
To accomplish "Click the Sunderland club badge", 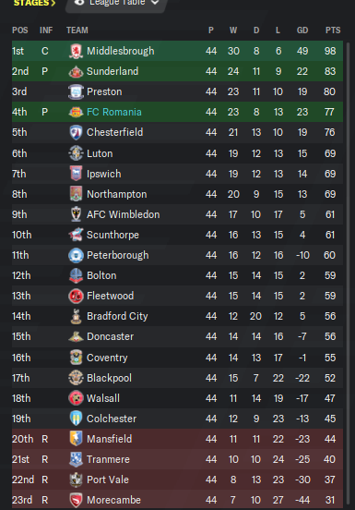I will click(76, 71).
